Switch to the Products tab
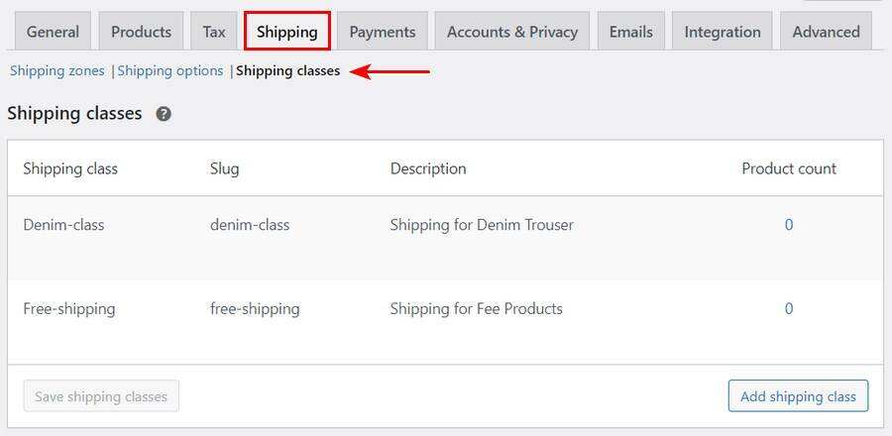The height and width of the screenshot is (436, 892). 141,32
